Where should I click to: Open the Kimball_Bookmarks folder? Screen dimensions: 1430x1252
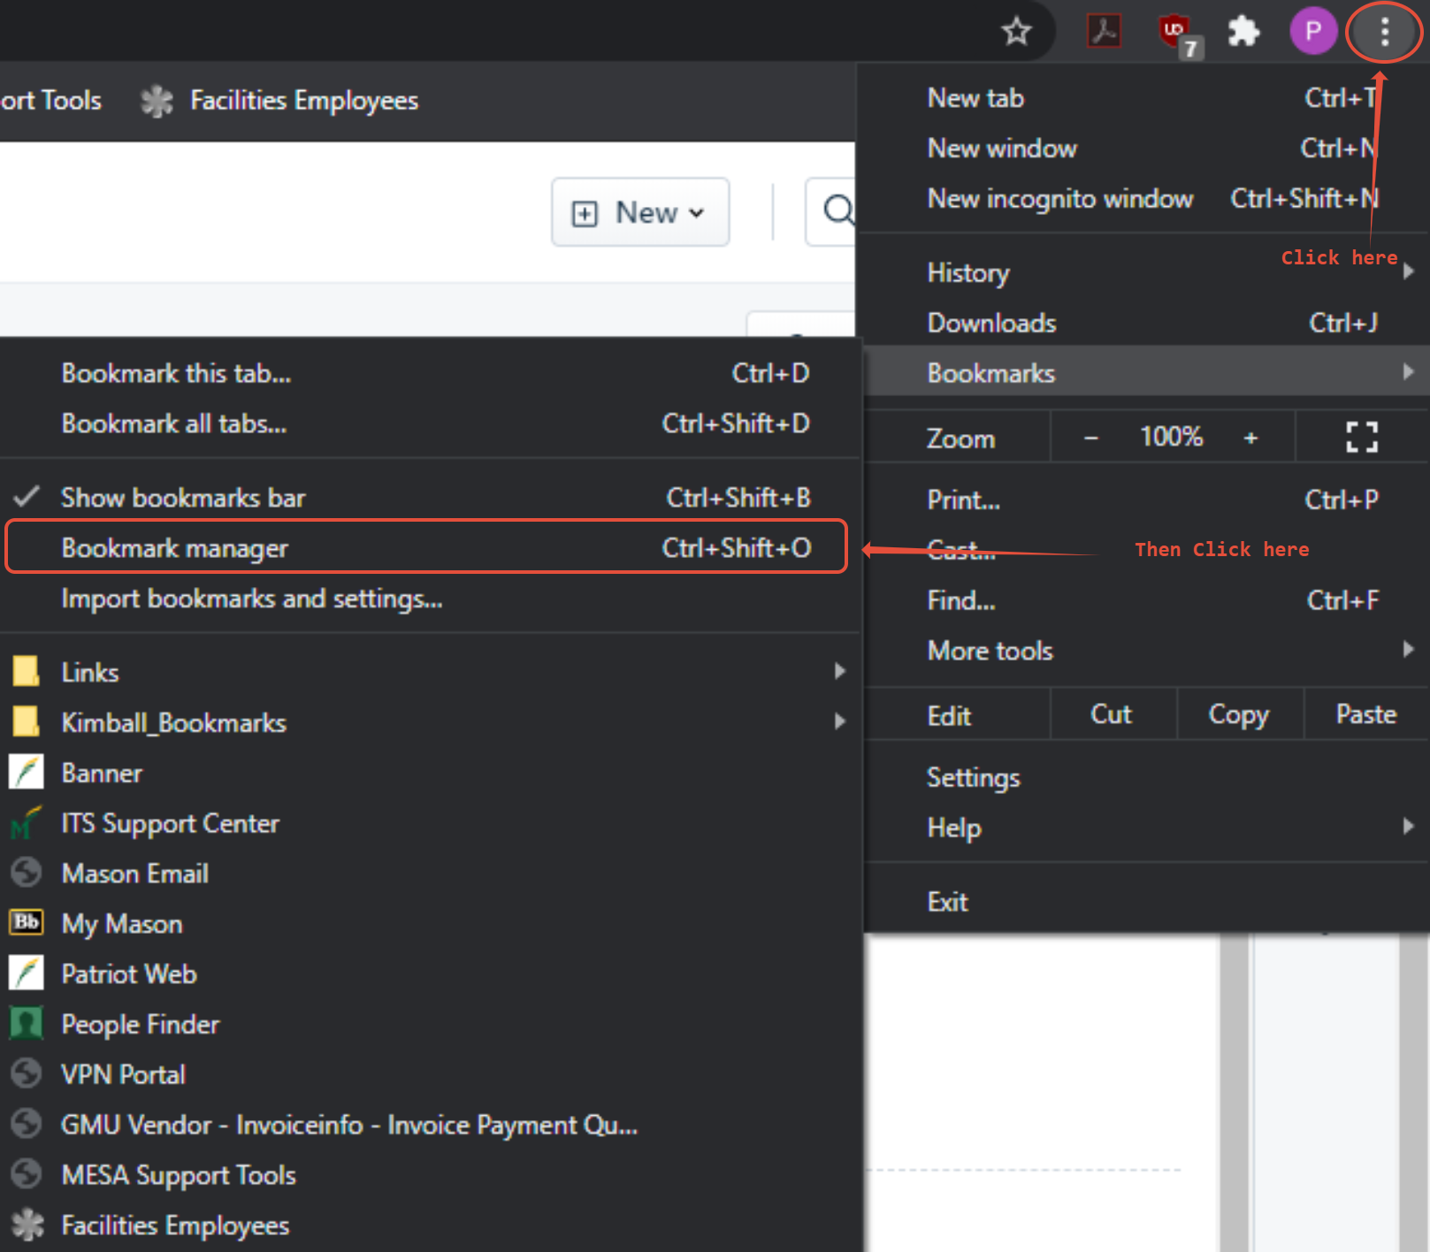pos(429,722)
